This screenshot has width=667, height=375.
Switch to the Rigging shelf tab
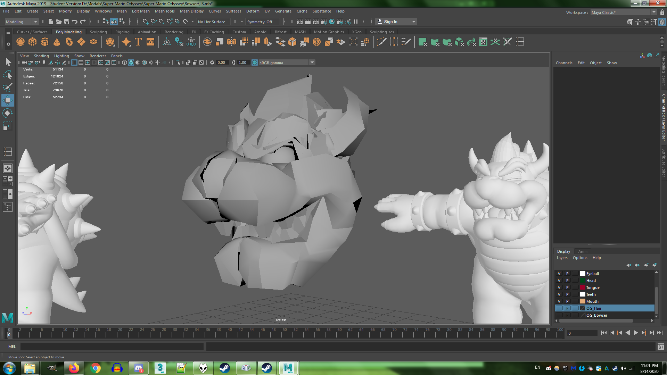pos(122,32)
